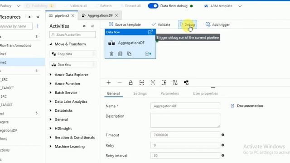Open the ARM template dropdown
This screenshot has width=290, height=163.
tap(223, 6)
